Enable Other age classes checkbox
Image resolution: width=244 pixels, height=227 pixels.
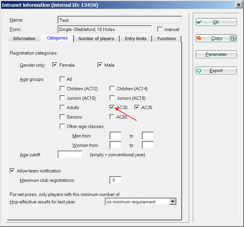point(62,126)
